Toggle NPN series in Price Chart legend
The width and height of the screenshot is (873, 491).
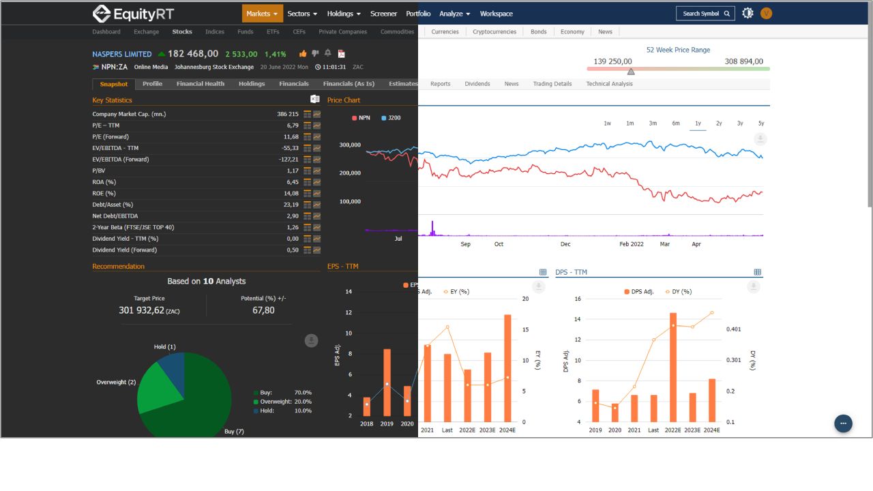(x=361, y=118)
